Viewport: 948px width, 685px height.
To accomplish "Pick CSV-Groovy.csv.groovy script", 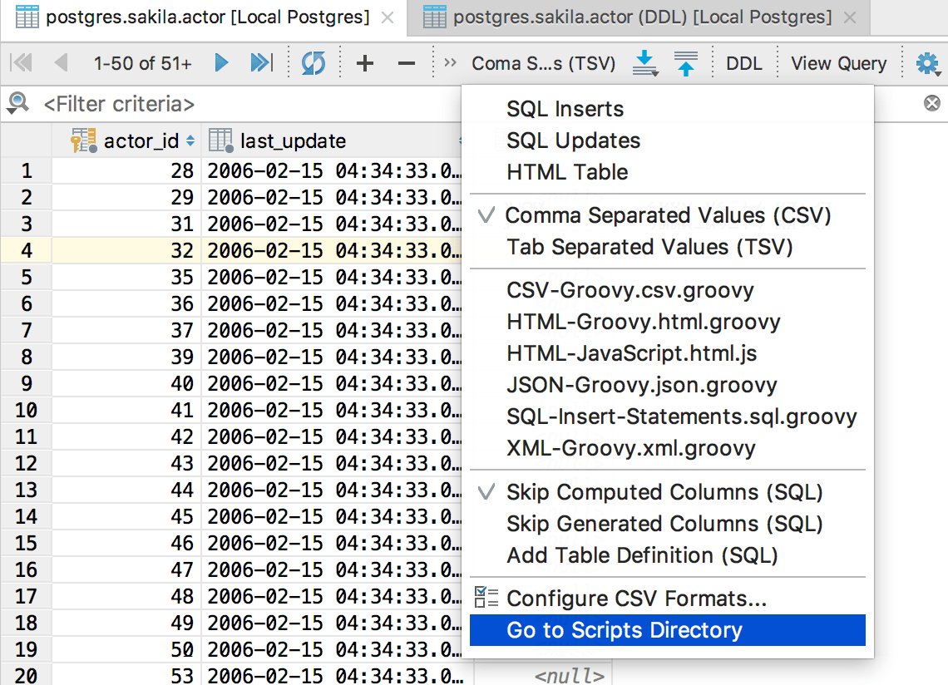I will click(x=668, y=290).
